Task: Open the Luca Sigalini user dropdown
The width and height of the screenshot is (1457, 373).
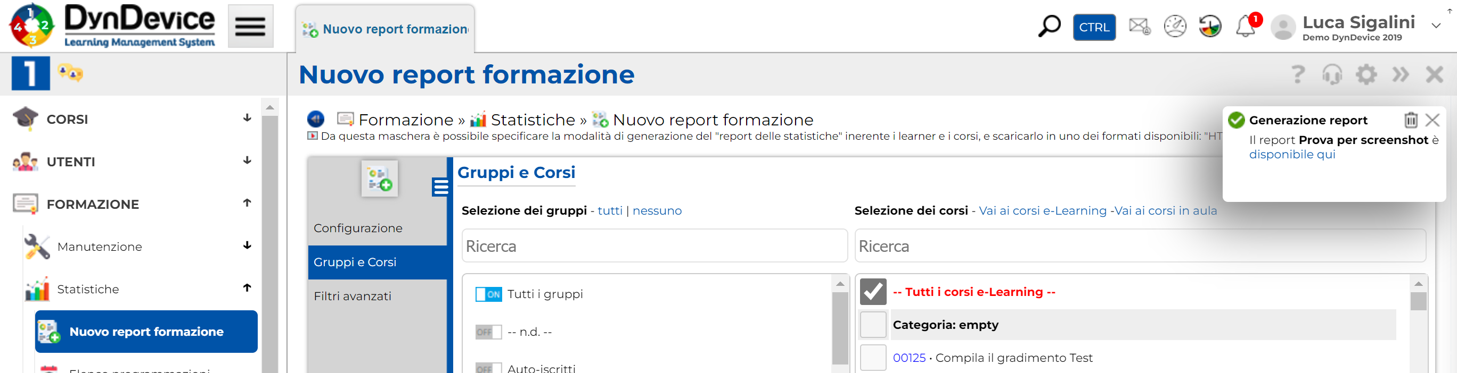Action: point(1436,26)
